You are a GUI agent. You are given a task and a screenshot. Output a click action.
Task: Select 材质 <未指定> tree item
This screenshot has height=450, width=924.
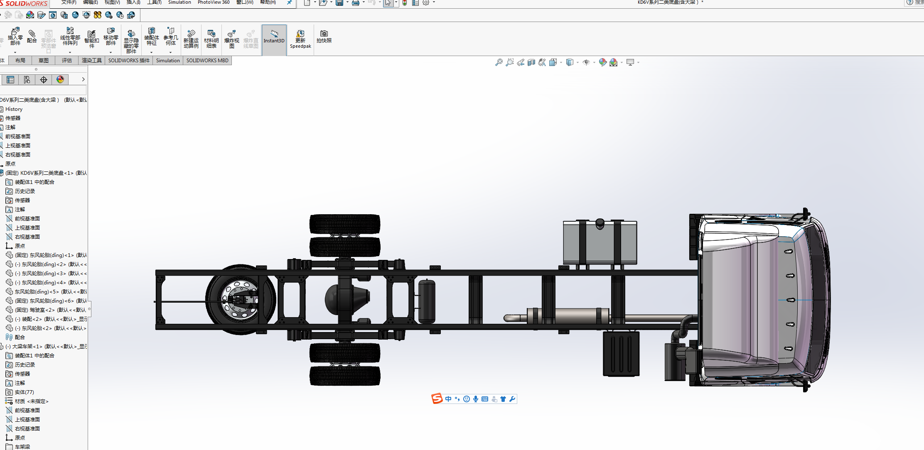27,401
